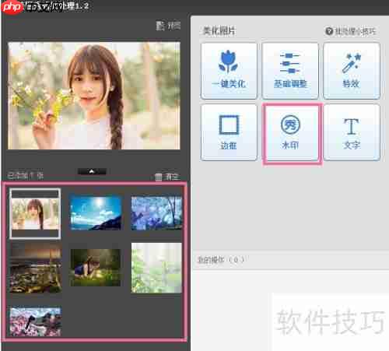Screen dimensions: 389x351
Task: Select the blue blossoms tree thumbnail
Action: click(156, 213)
